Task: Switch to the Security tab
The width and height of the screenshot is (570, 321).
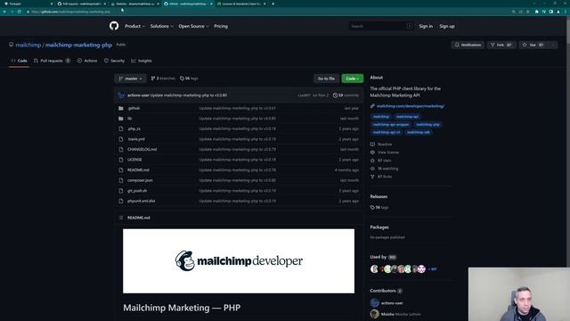Action: pyautogui.click(x=114, y=61)
